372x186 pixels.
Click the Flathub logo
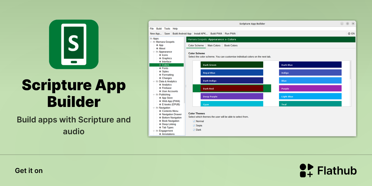click(328, 170)
